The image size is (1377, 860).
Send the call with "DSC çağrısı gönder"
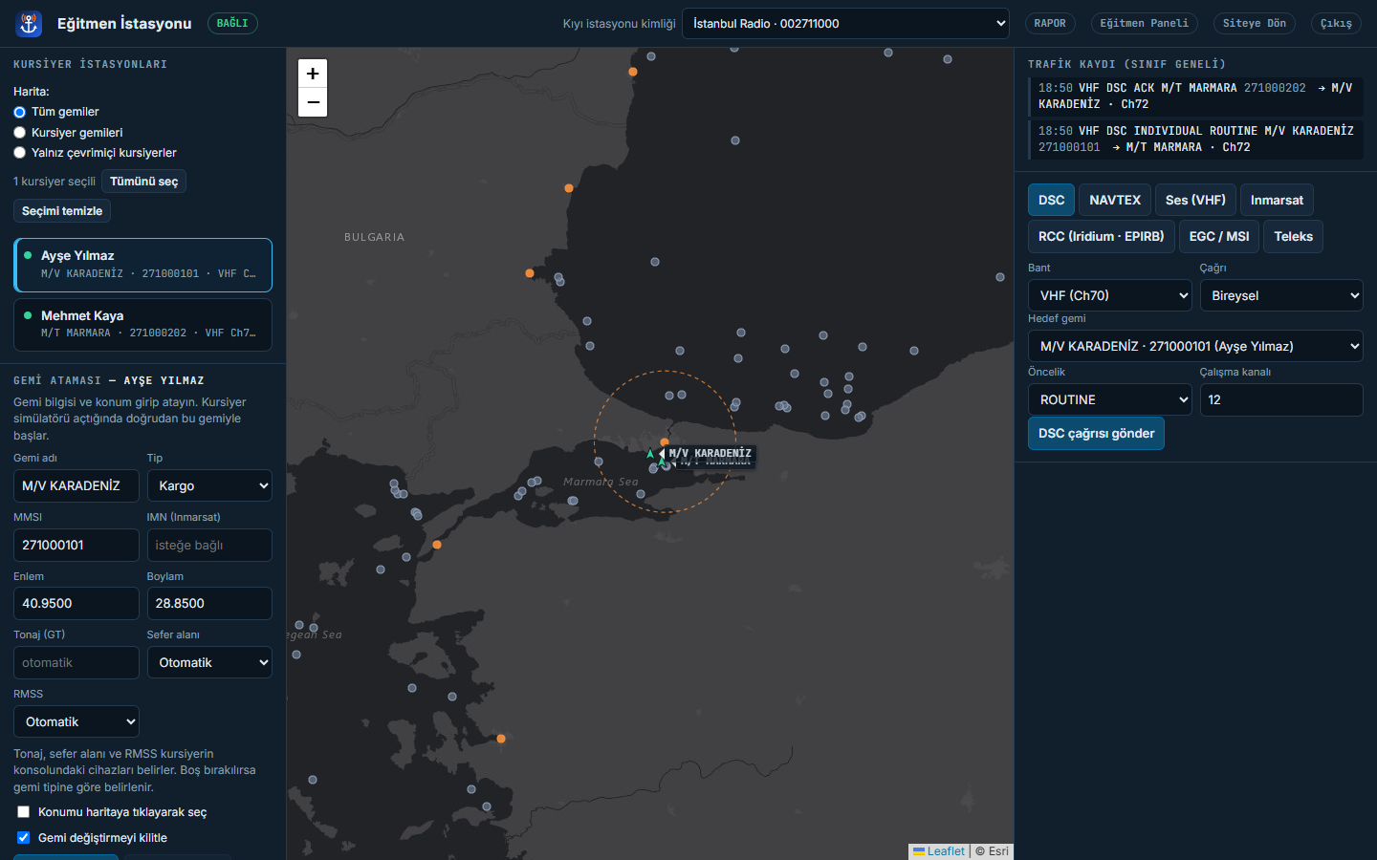click(1096, 433)
